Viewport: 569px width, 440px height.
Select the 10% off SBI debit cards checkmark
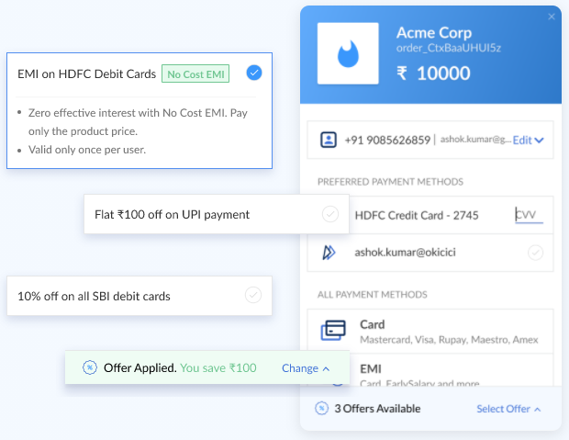(253, 295)
